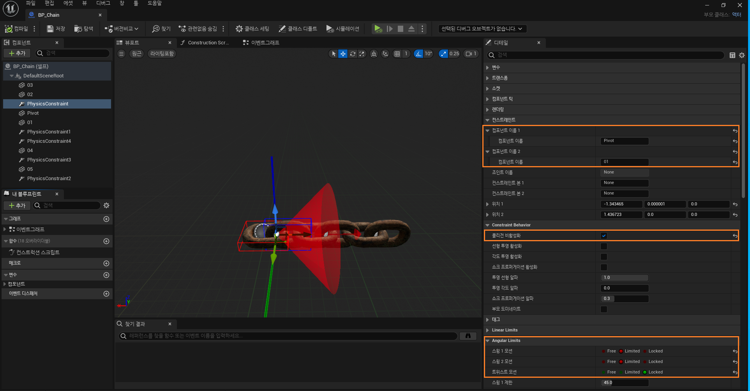
Task: Enable the 부모 도미네이트 checkbox
Action: 604,309
